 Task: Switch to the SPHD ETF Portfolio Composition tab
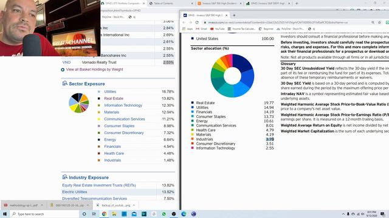123,4
